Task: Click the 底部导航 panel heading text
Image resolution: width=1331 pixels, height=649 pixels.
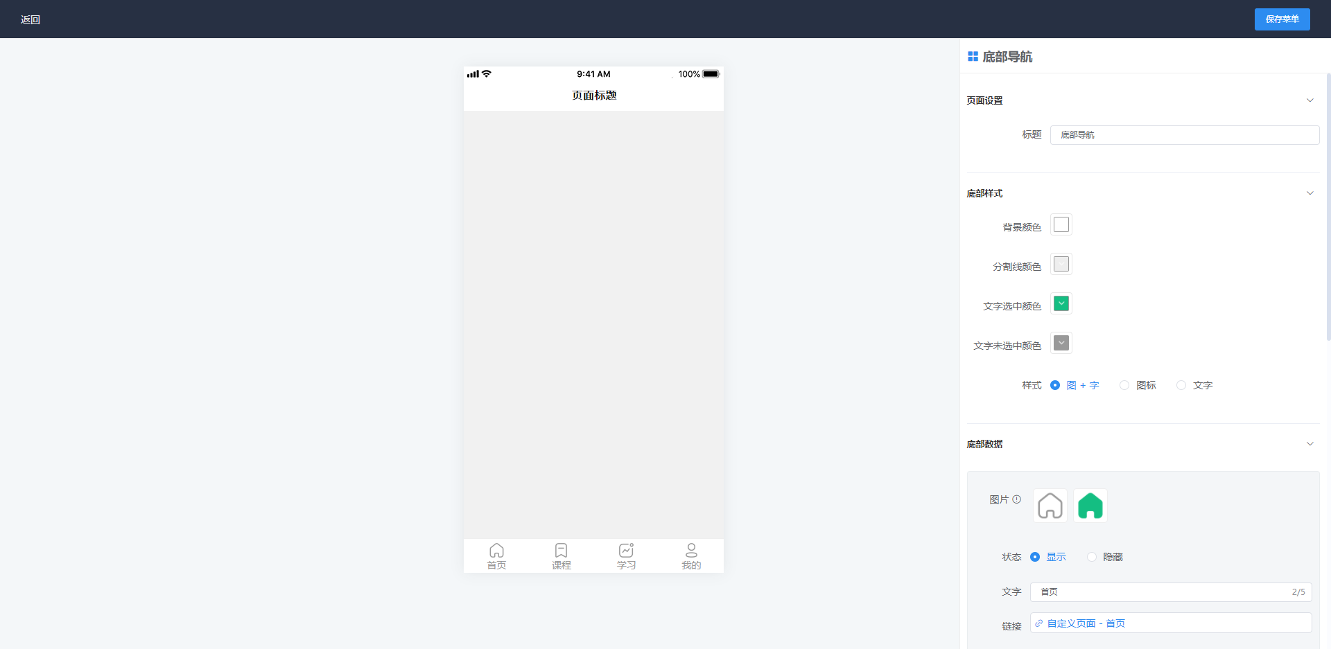Action: tap(1007, 57)
